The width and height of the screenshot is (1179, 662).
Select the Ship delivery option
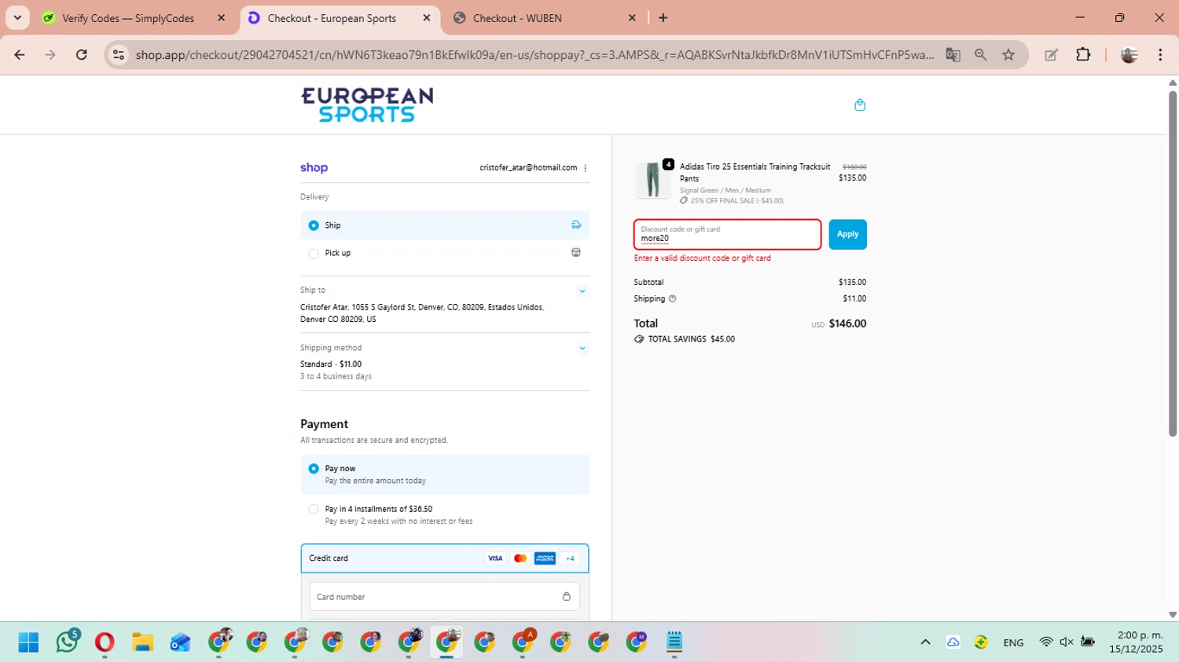[445, 225]
